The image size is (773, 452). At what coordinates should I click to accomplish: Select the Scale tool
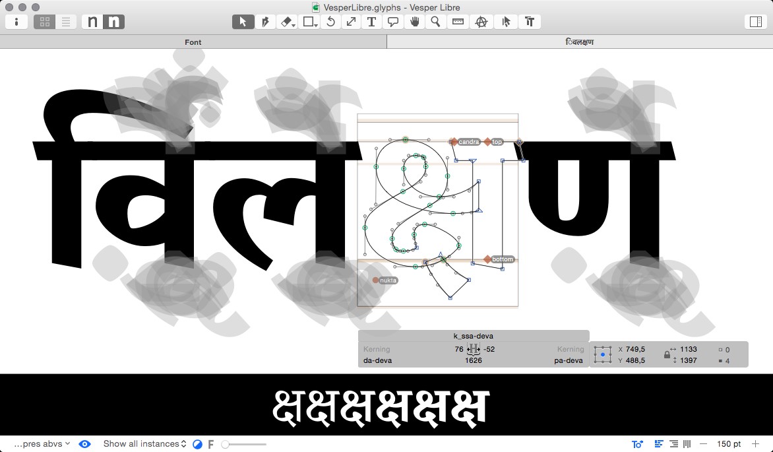tap(351, 21)
